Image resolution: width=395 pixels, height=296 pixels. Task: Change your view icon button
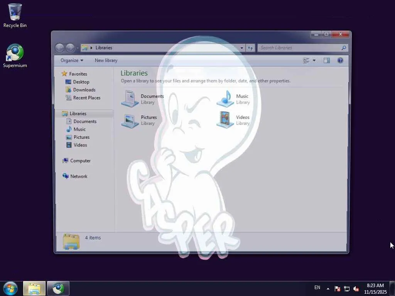(x=306, y=61)
